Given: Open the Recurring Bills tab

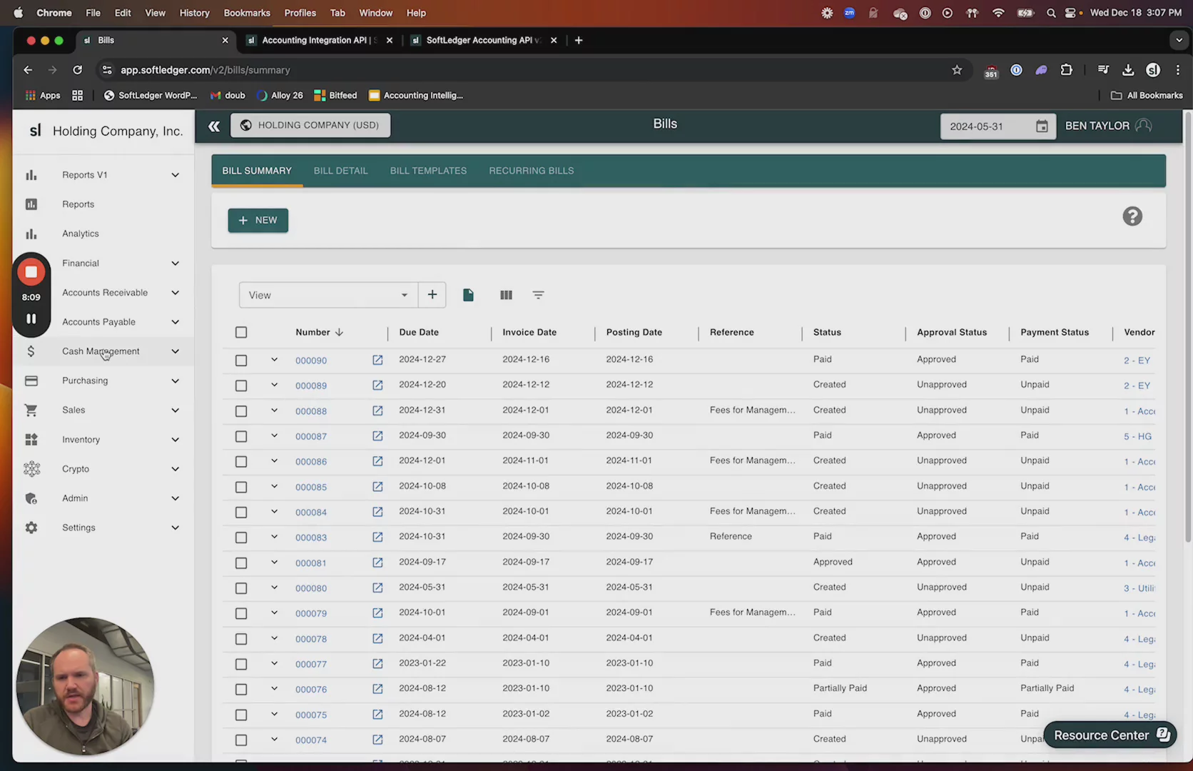Looking at the screenshot, I should [x=531, y=171].
